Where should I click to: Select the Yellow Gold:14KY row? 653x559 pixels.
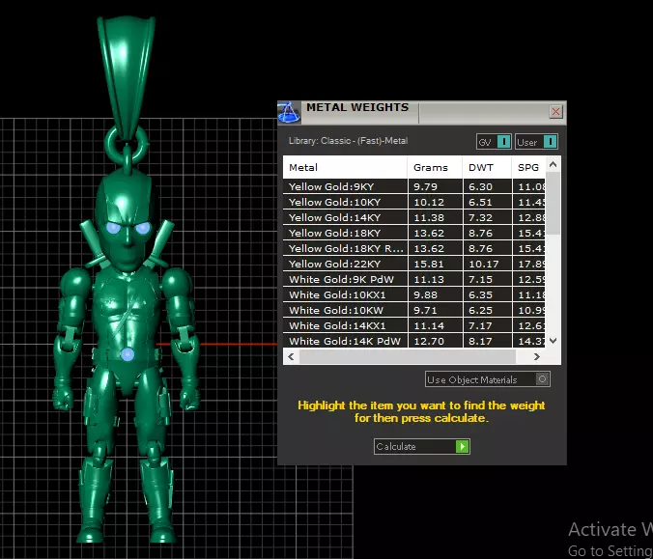coord(414,217)
